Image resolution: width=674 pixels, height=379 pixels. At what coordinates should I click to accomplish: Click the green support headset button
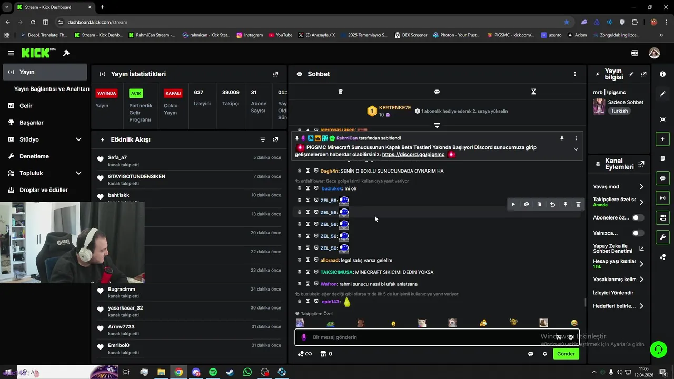pos(658,349)
